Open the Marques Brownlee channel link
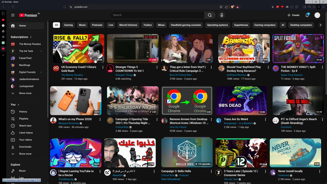Image resolution: width=327 pixels, height=184 pixels. [x=68, y=123]
